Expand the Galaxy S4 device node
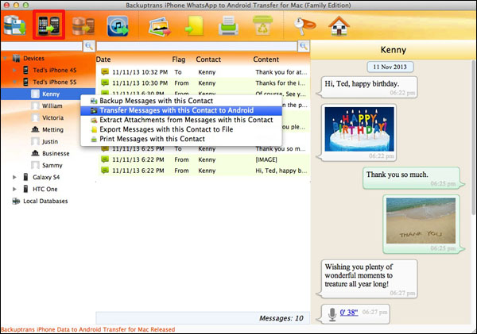The width and height of the screenshot is (477, 334). point(14,177)
